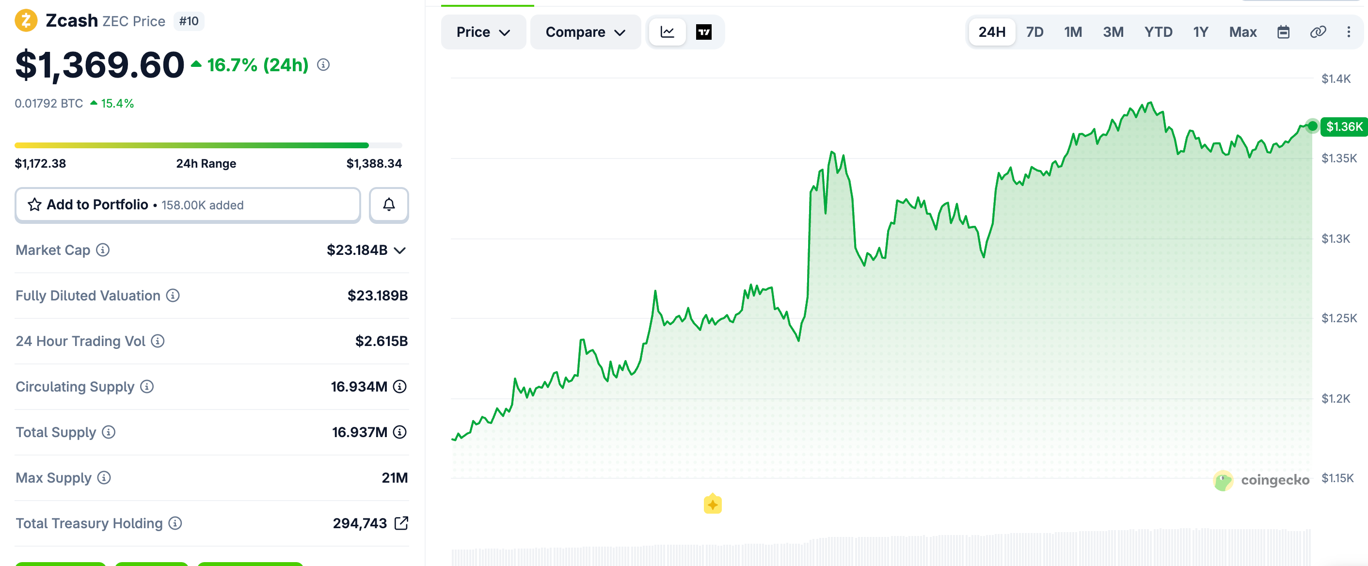Select the 1M time range tab

[x=1073, y=32]
